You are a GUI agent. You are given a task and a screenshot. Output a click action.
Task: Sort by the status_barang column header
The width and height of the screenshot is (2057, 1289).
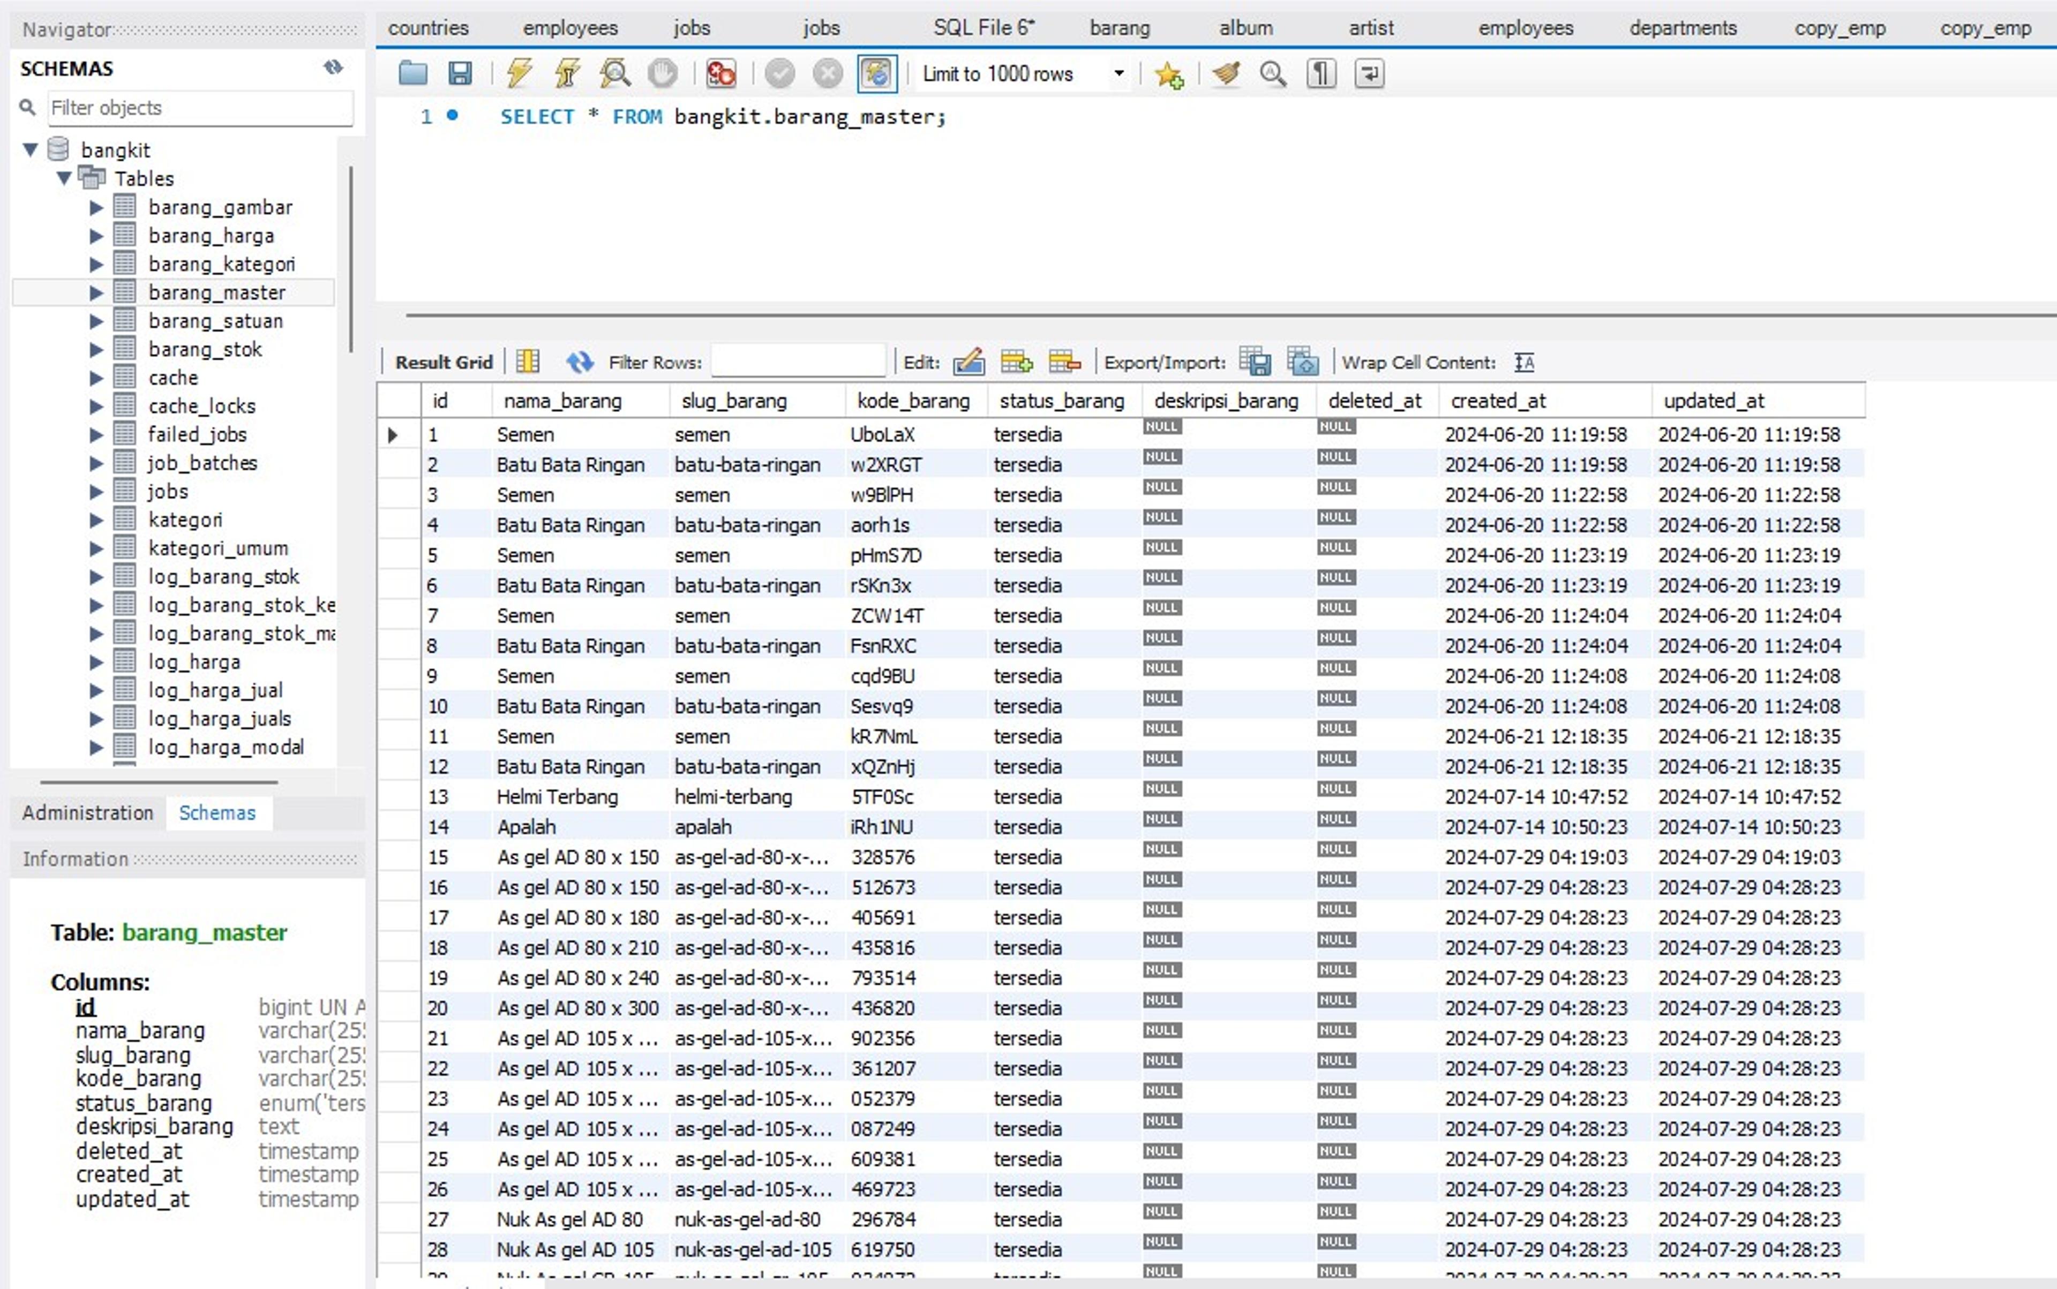[x=1064, y=401]
